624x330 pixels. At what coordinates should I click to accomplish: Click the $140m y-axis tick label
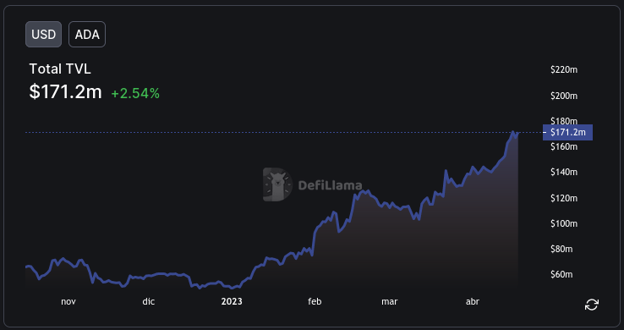pyautogui.click(x=564, y=172)
